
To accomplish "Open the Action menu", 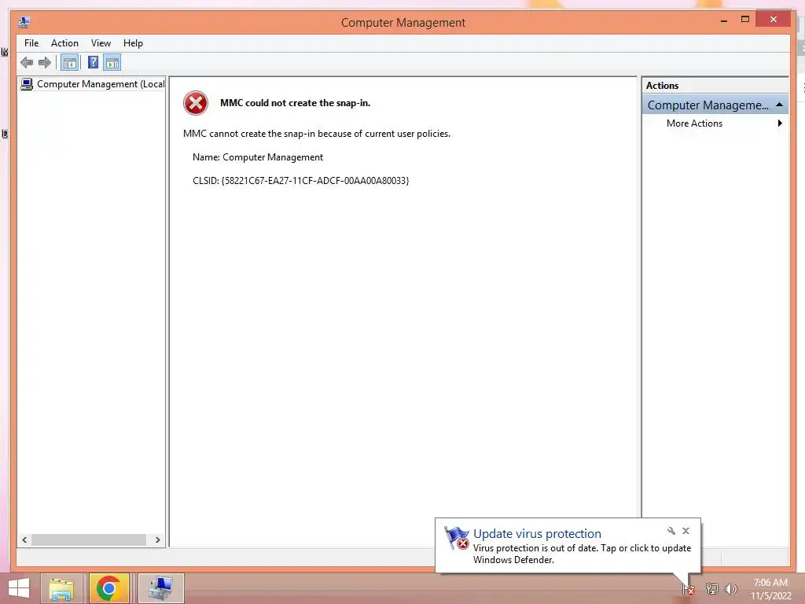I will point(64,43).
